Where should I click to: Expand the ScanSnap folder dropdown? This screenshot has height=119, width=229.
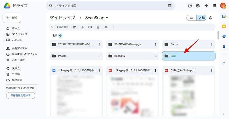107,18
